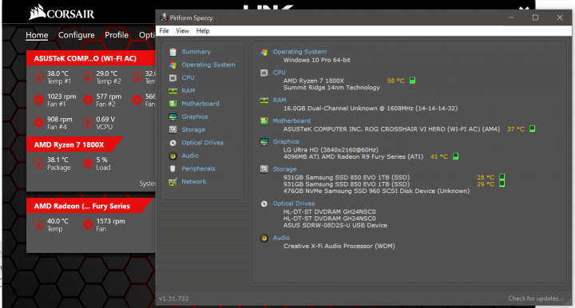Click the Summit Ridge 14nm Technology text

tap(331, 88)
